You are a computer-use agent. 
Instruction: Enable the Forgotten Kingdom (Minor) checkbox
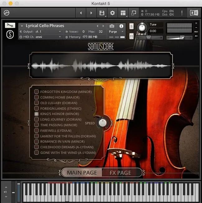pyautogui.click(x=36, y=92)
